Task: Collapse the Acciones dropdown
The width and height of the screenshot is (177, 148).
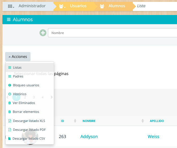Action: (x=18, y=57)
